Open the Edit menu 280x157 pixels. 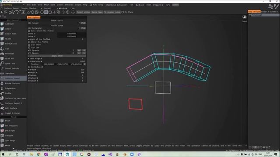[x=34, y=5]
